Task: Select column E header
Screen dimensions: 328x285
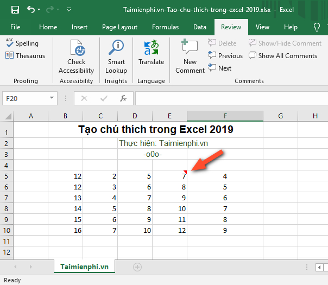Action: point(169,116)
